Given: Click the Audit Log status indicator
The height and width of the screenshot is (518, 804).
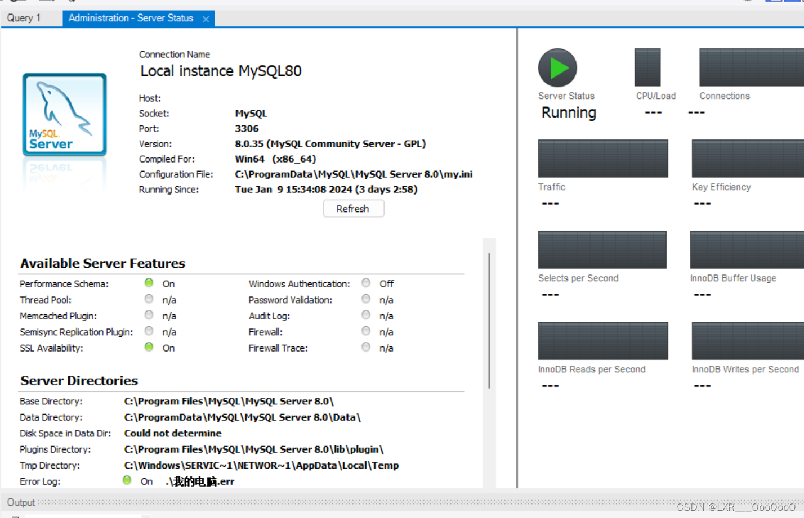Looking at the screenshot, I should click(x=366, y=315).
